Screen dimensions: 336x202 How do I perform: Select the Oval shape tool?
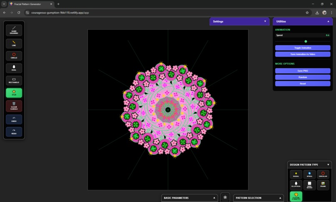[x=14, y=68]
